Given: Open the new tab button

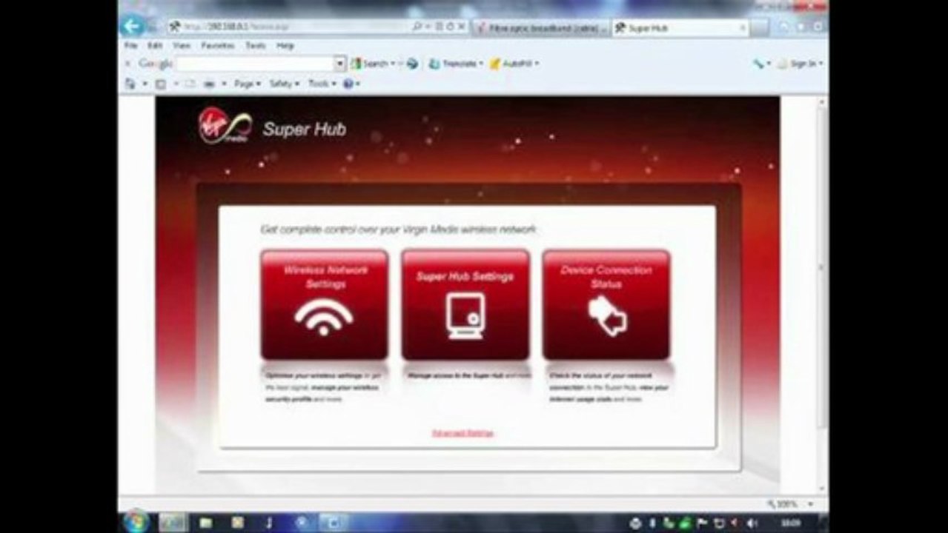Looking at the screenshot, I should pos(760,27).
